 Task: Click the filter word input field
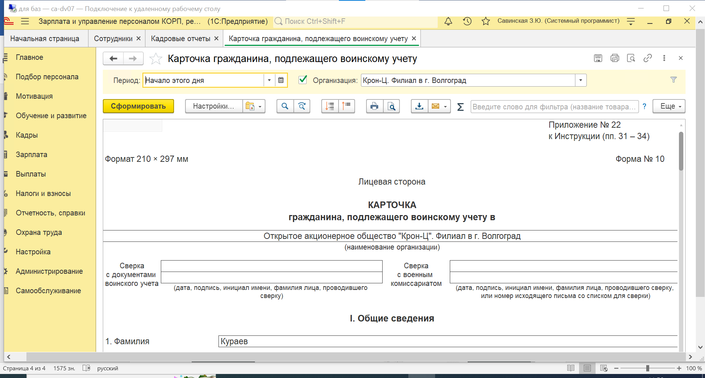(554, 107)
